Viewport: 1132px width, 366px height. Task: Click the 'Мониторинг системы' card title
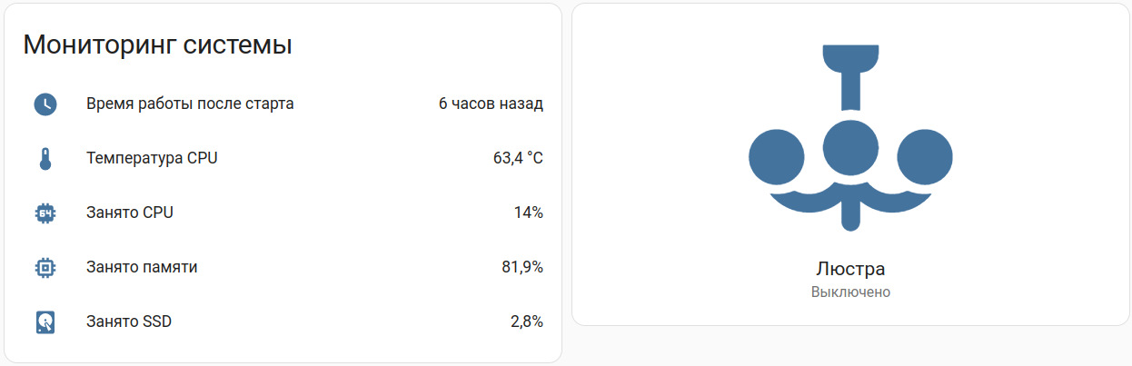pos(157,45)
